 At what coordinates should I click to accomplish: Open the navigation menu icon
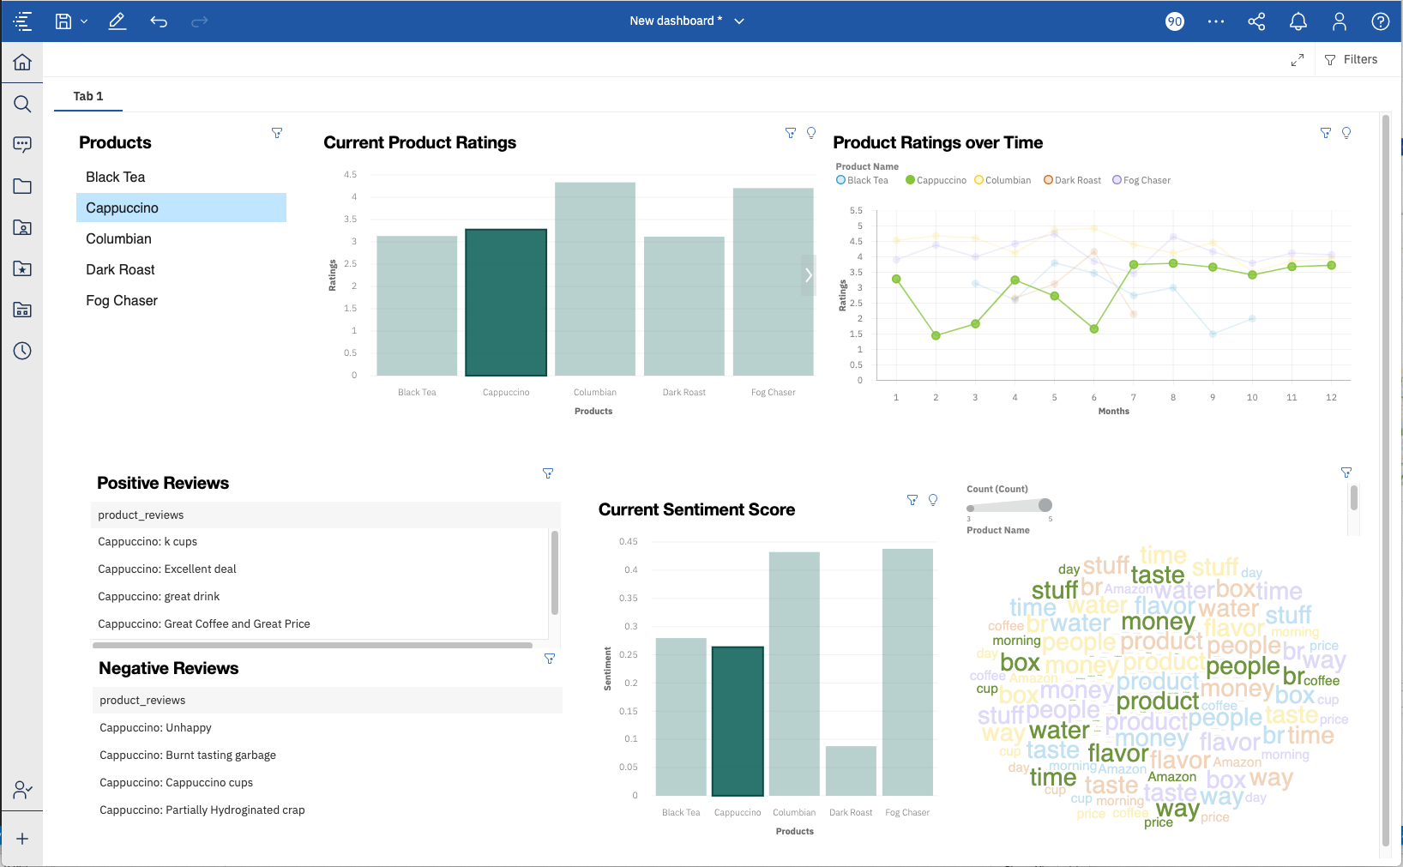click(x=23, y=21)
